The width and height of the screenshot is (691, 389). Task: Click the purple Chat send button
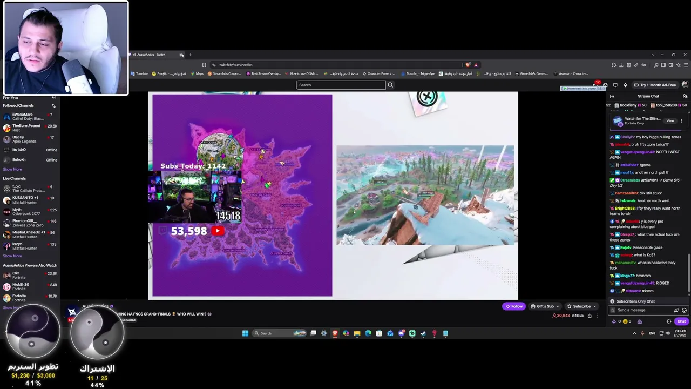point(681,321)
